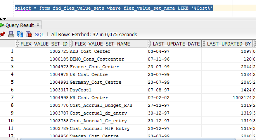Click date cell 03-04-97
The width and height of the screenshot is (256, 140).
pyautogui.click(x=175, y=51)
